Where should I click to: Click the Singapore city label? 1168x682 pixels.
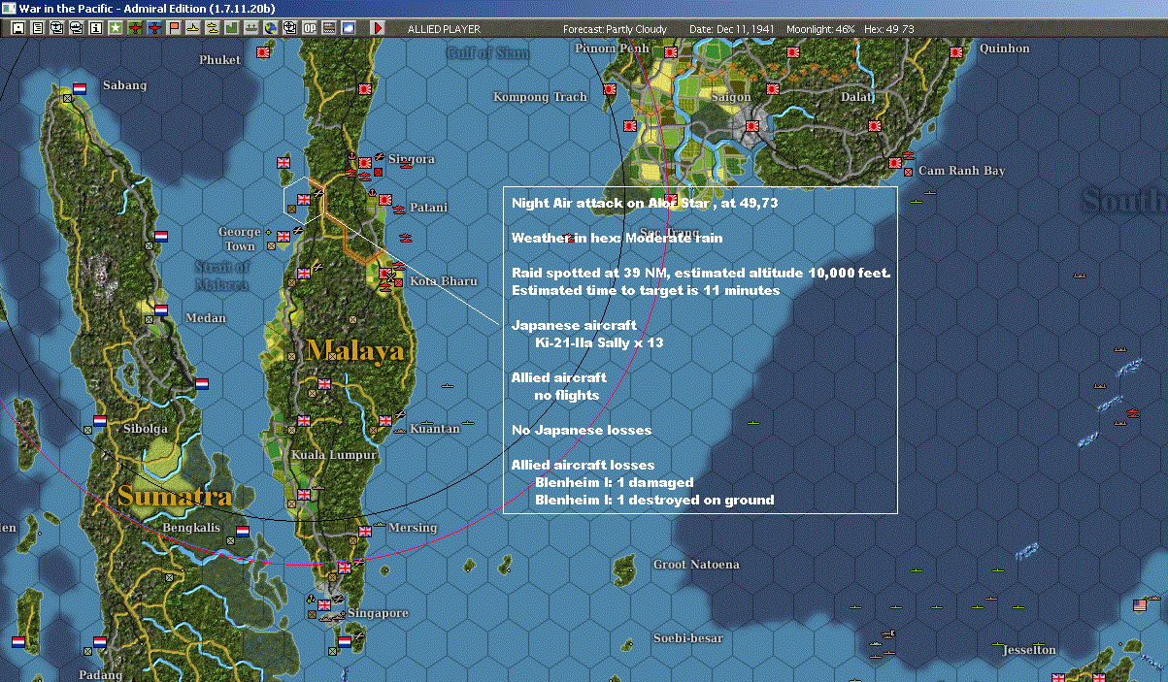[378, 613]
